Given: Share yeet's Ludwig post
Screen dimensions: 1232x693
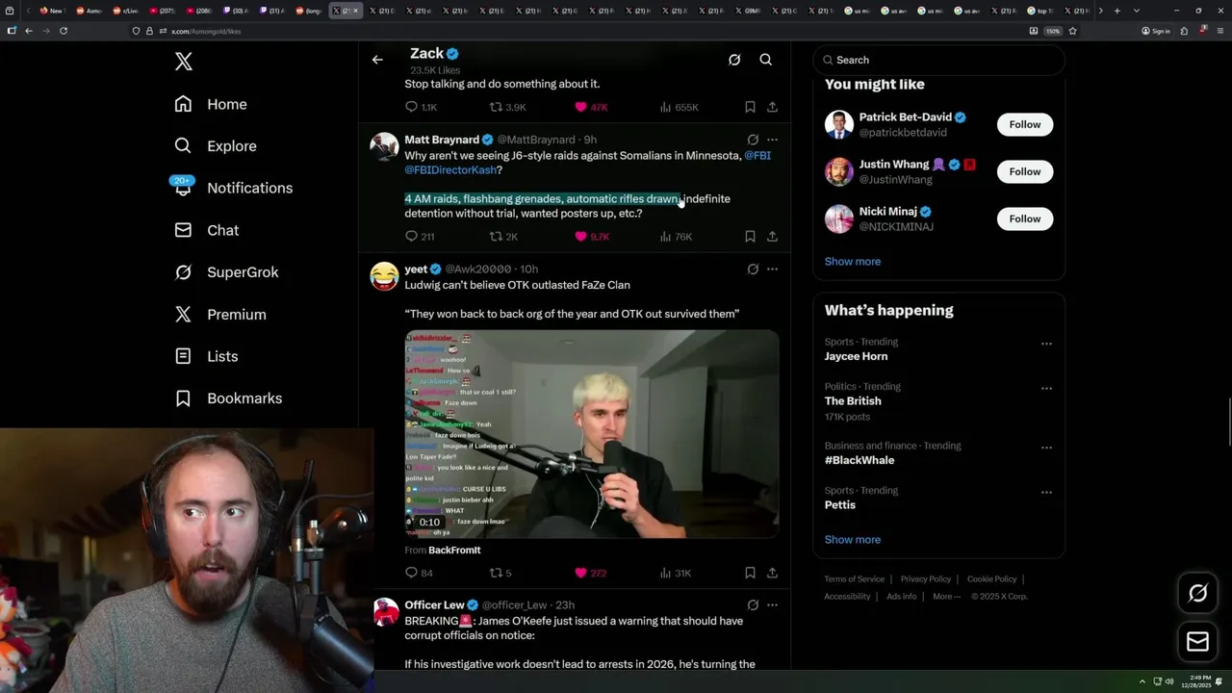Looking at the screenshot, I should 772,573.
